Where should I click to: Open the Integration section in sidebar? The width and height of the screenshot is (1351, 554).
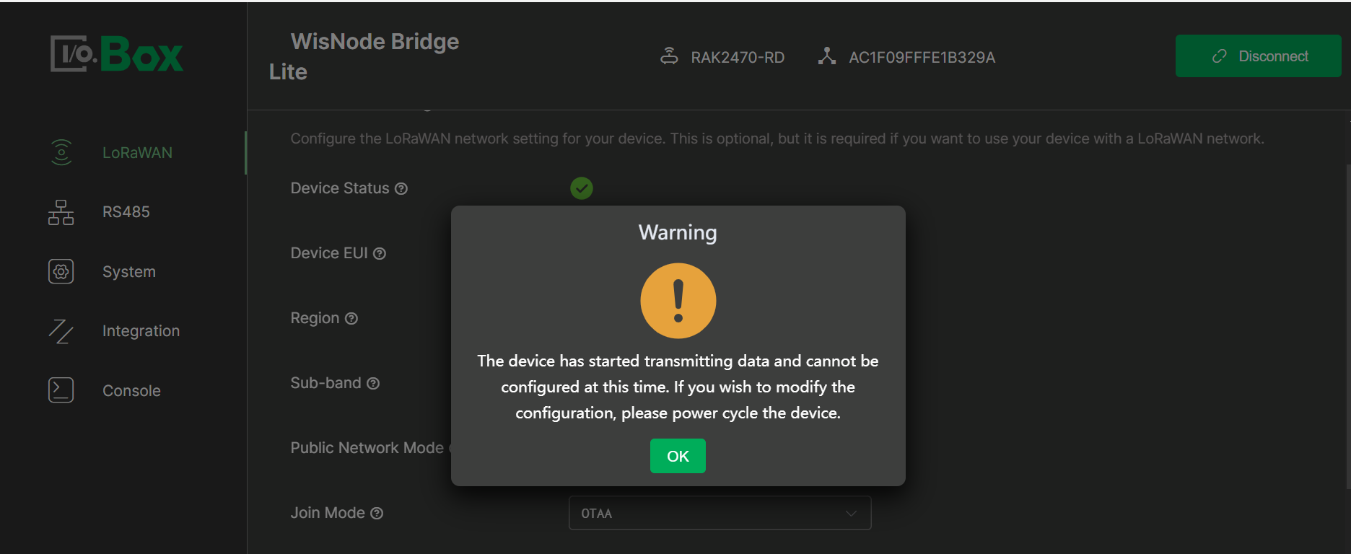[x=123, y=331]
